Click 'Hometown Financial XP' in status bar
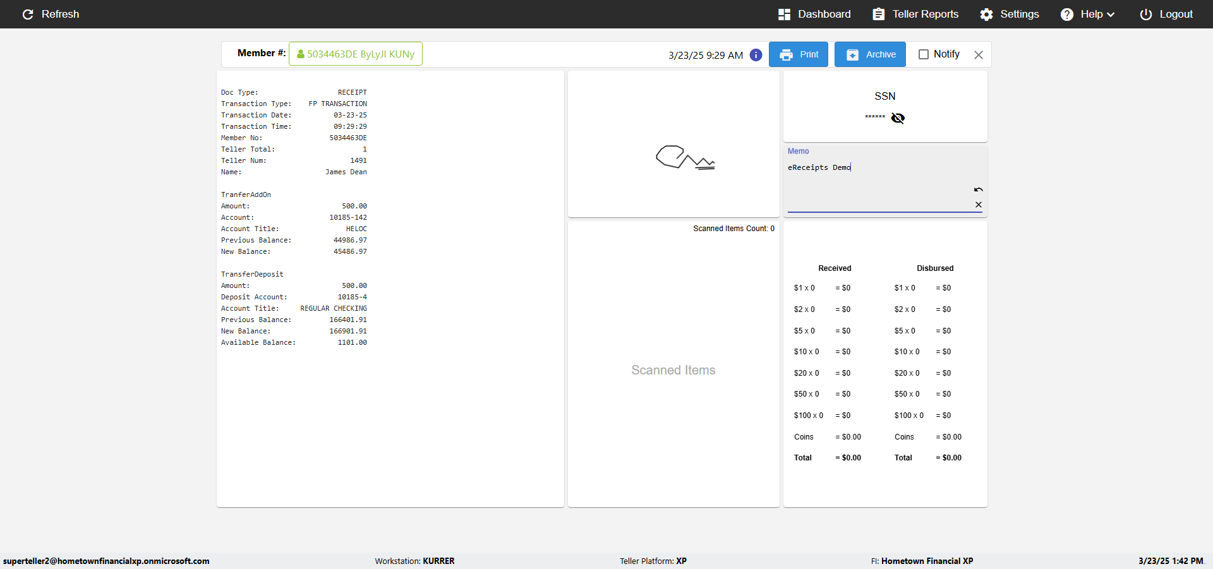 (927, 561)
